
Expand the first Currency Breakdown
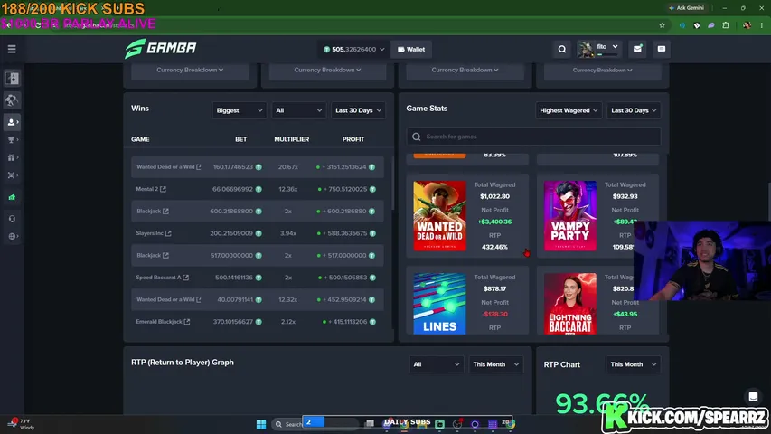coord(190,70)
